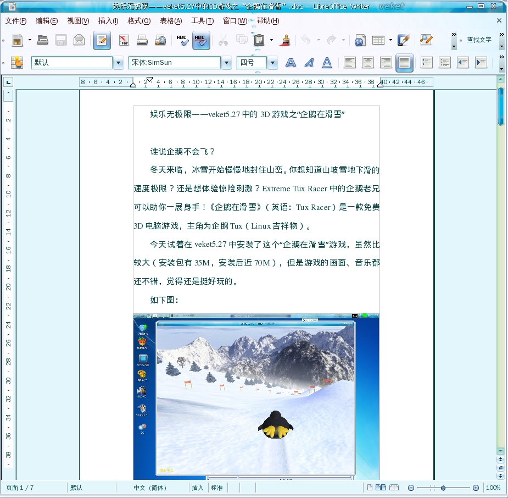This screenshot has width=508, height=498.
Task: Center text horizontally
Action: point(368,63)
